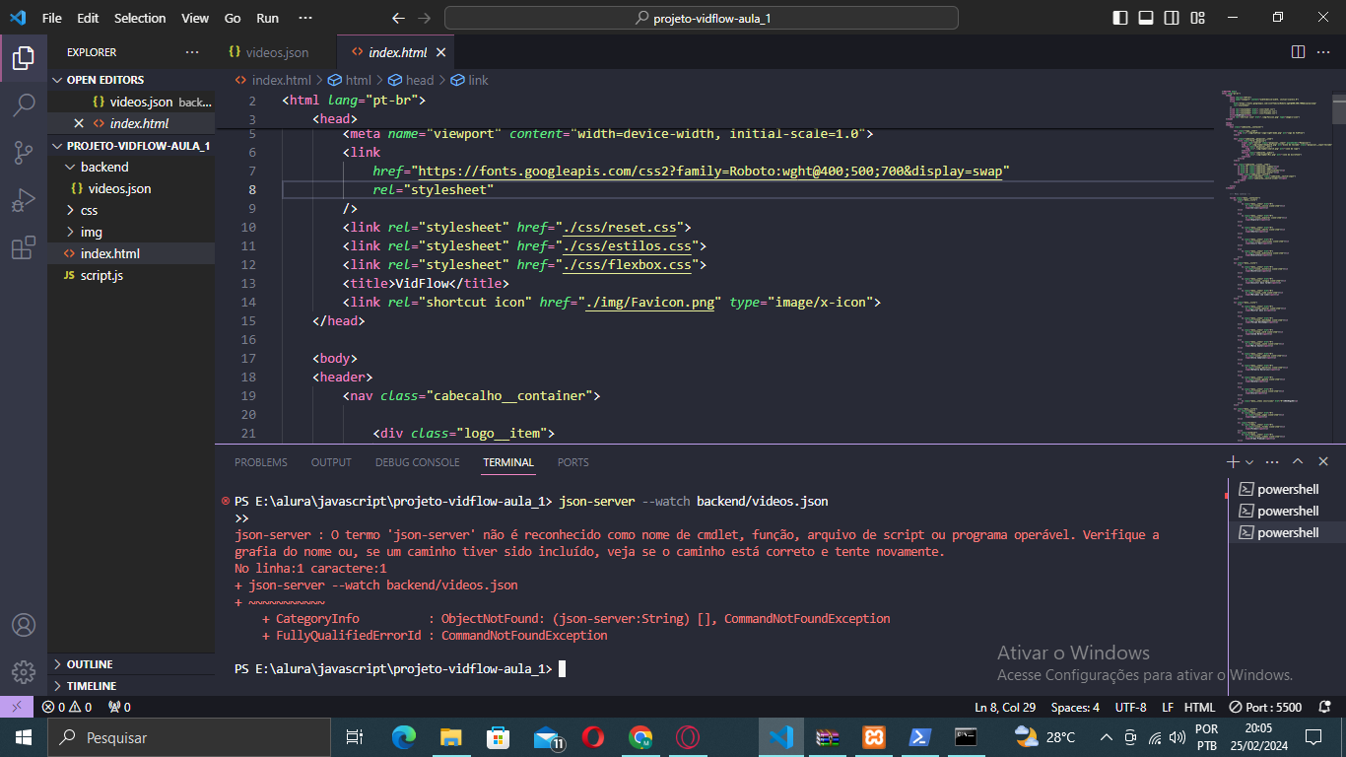The width and height of the screenshot is (1346, 757).
Task: Click the new terminal plus icon
Action: tap(1232, 461)
